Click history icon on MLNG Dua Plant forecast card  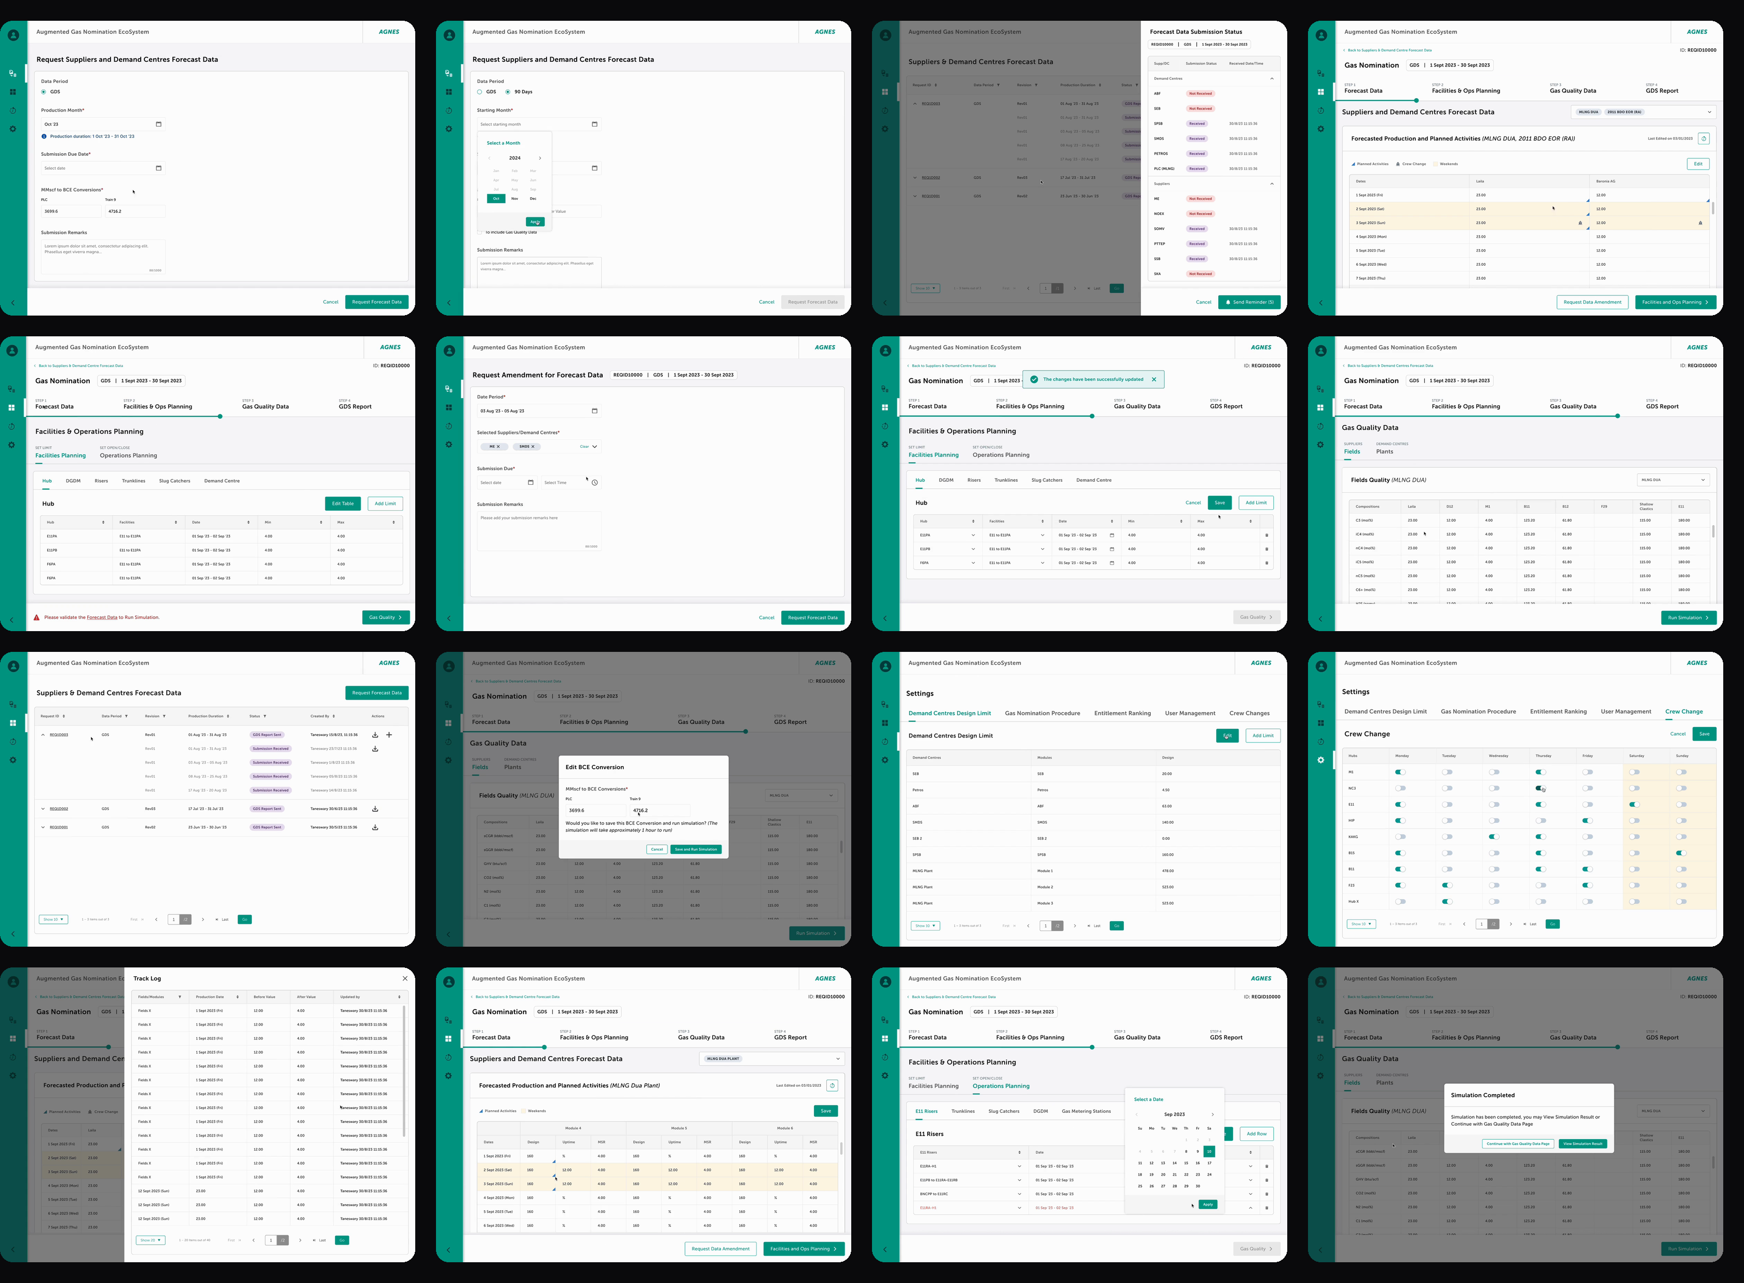[833, 1086]
